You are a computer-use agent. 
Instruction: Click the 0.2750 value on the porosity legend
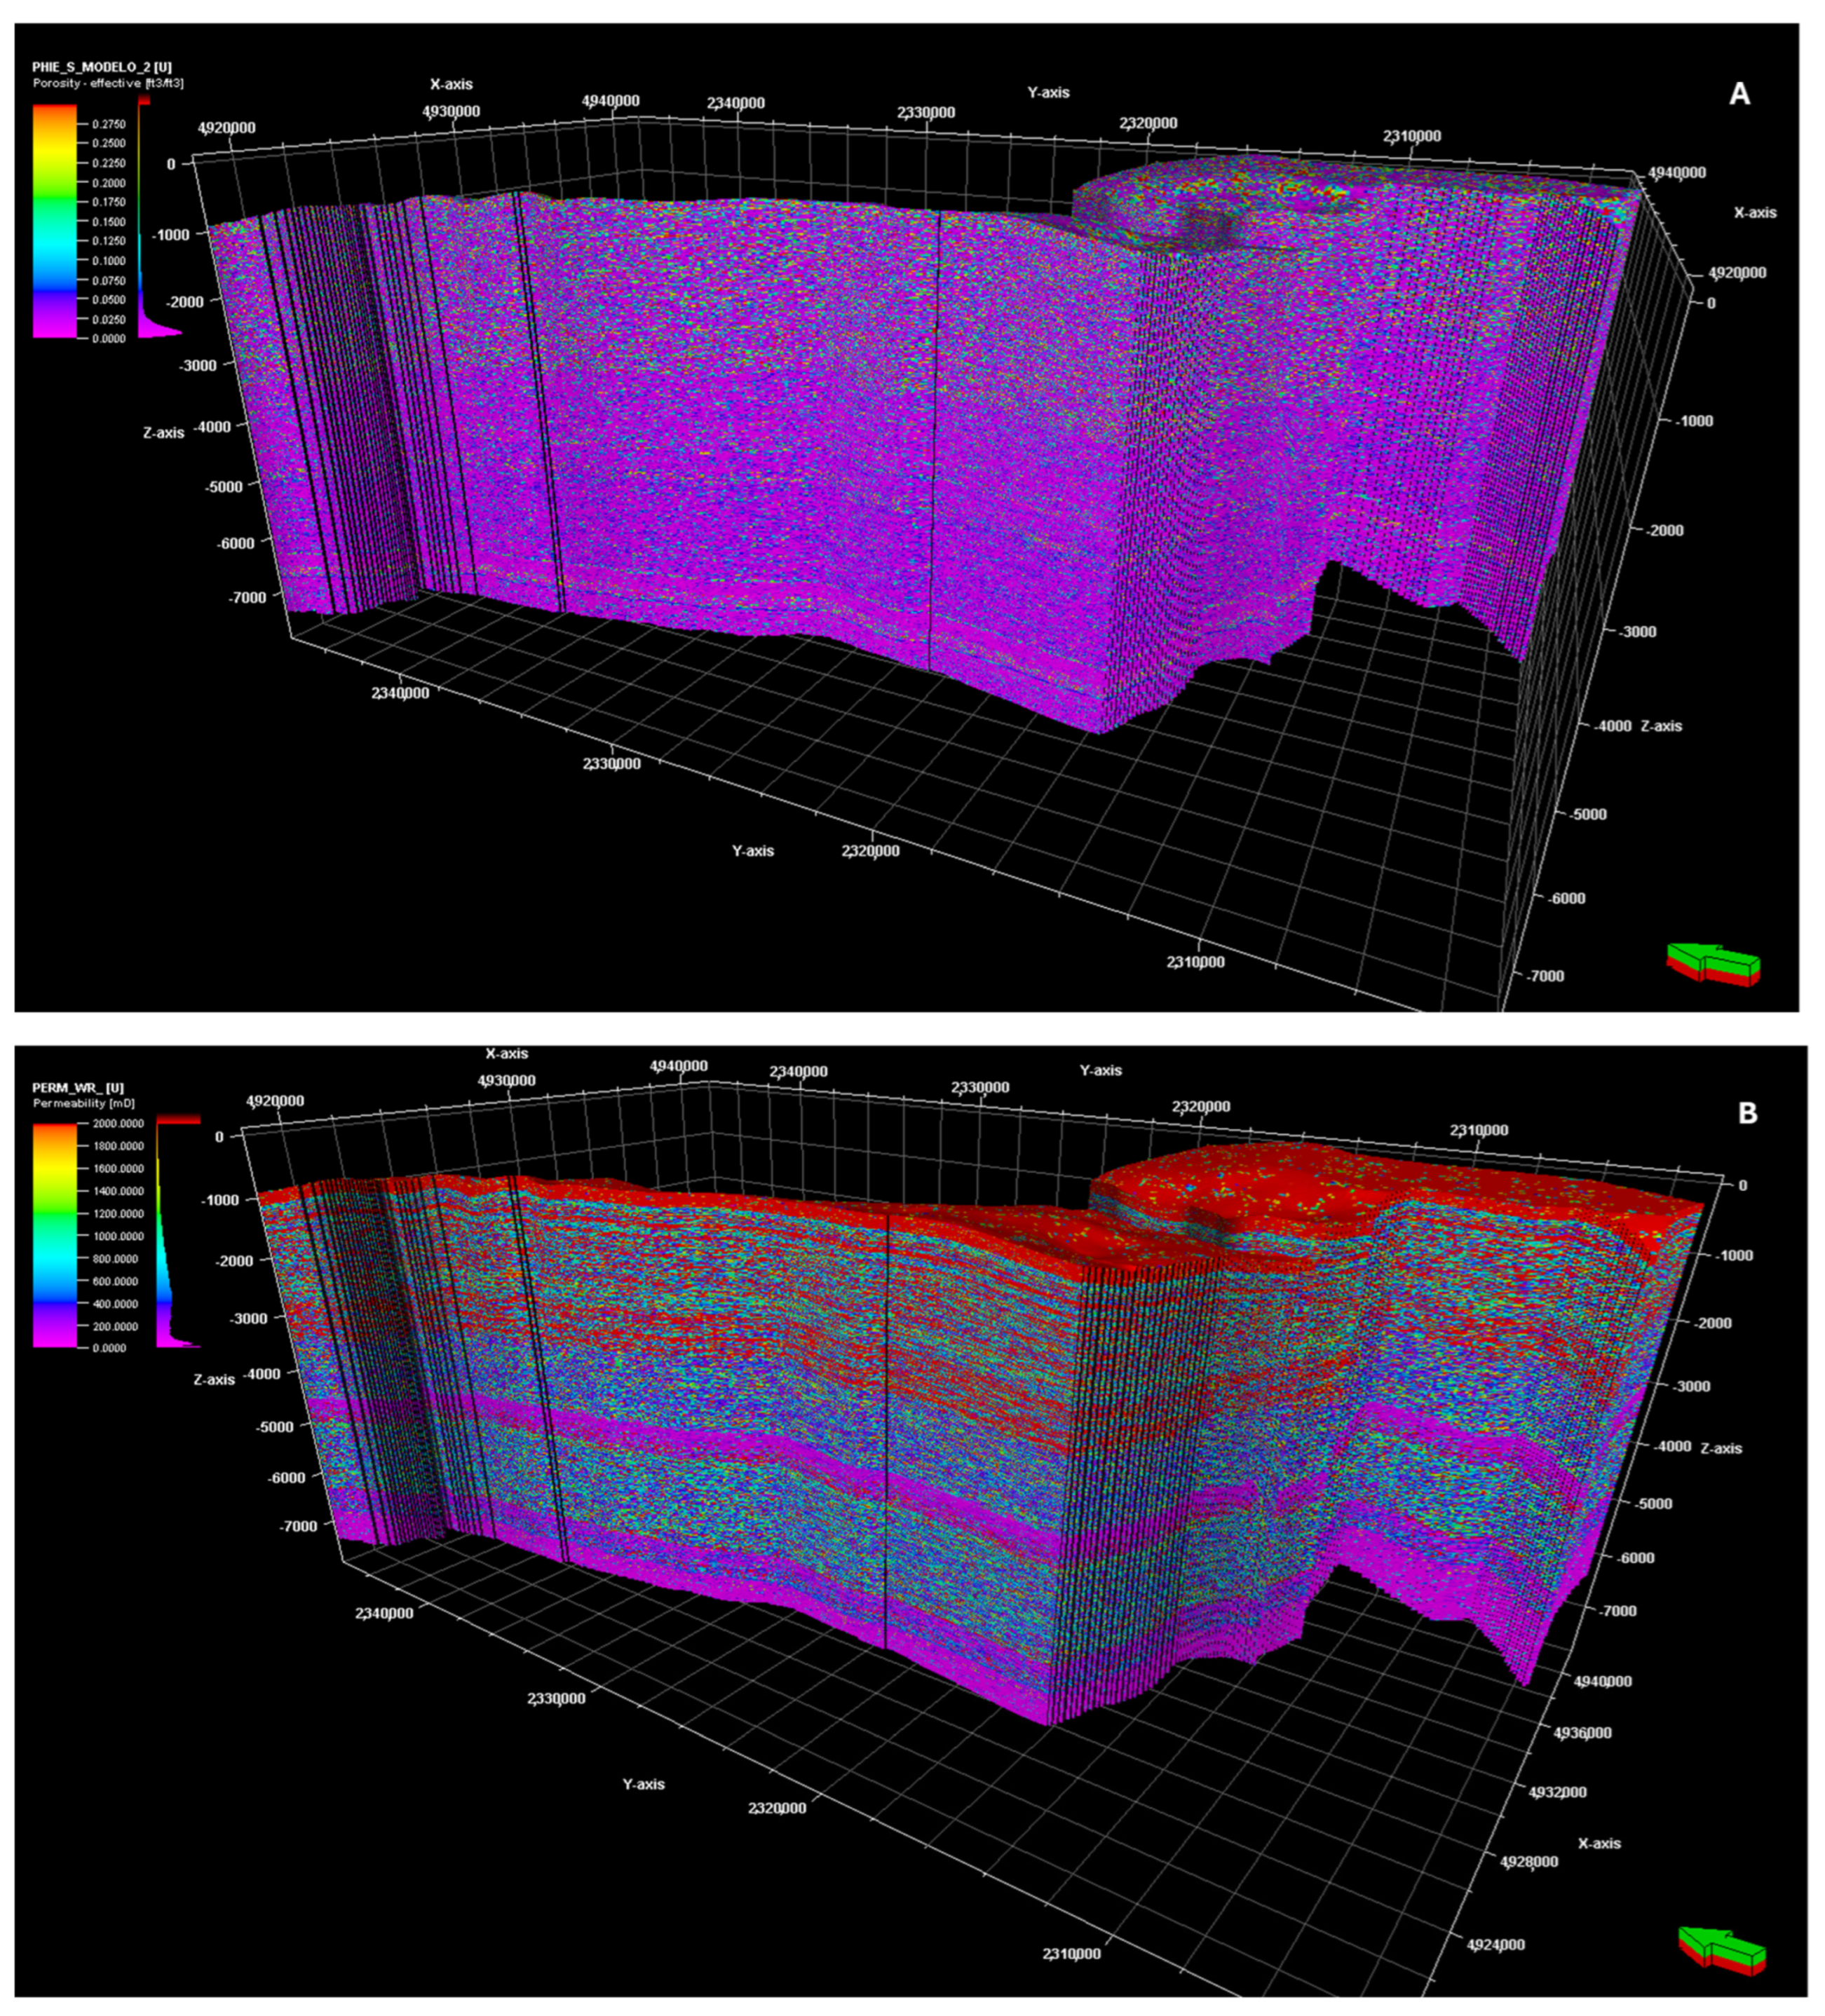[109, 124]
